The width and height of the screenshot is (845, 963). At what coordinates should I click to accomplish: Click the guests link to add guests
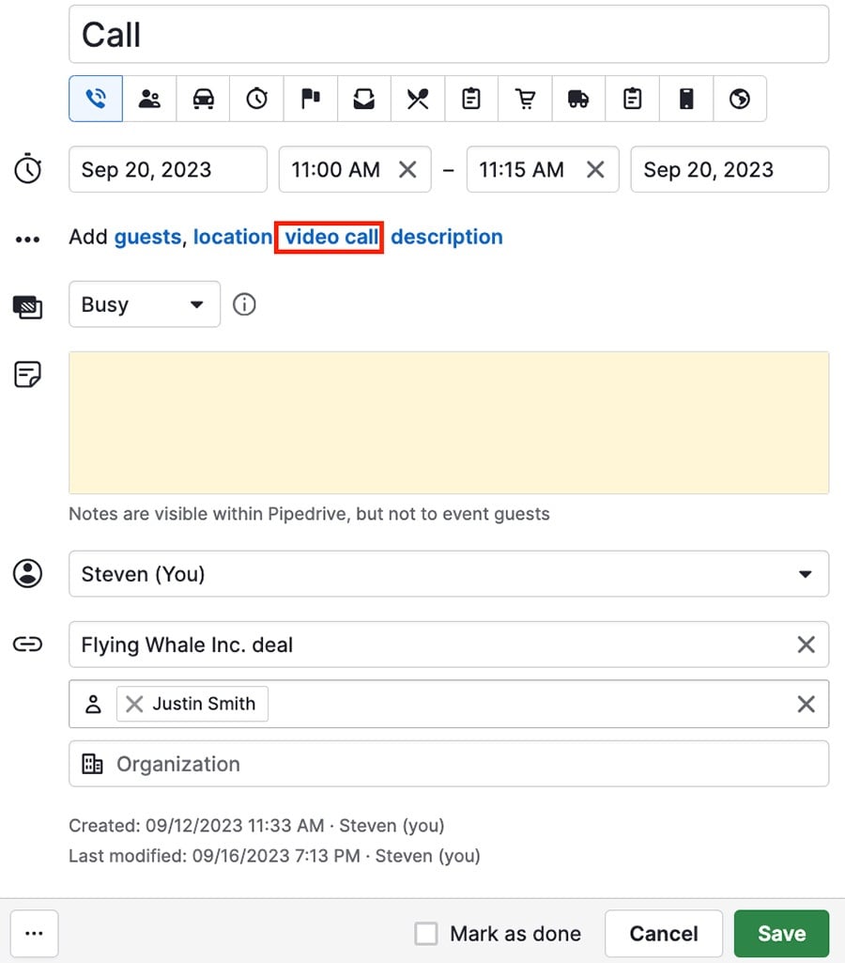(x=147, y=237)
